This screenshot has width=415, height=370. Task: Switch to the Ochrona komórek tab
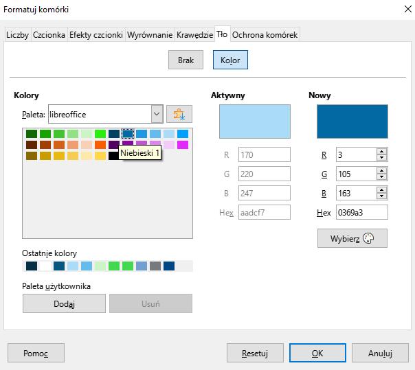[265, 34]
